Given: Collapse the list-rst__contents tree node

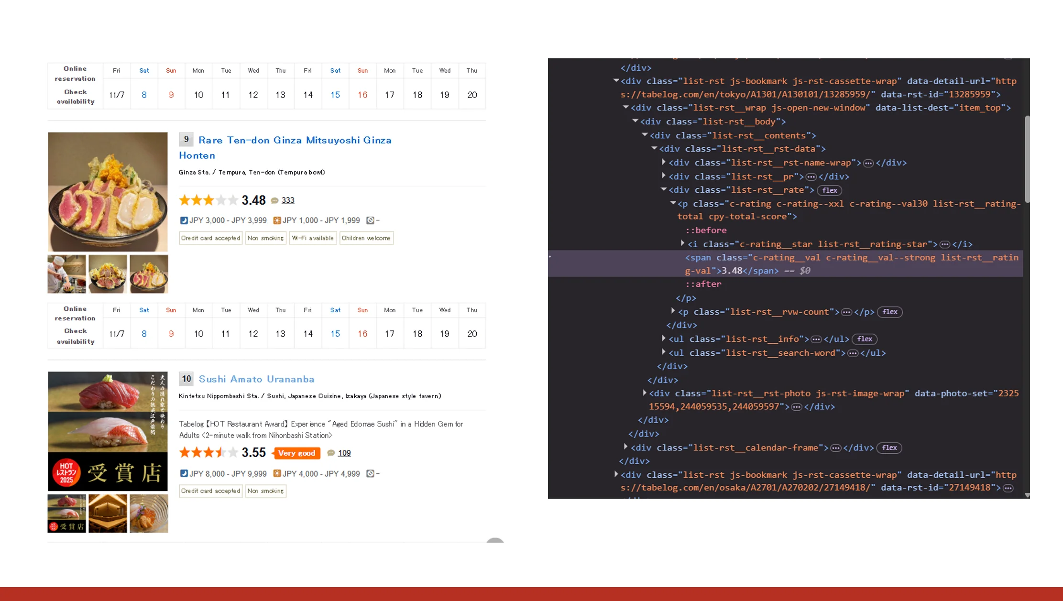Looking at the screenshot, I should [645, 135].
